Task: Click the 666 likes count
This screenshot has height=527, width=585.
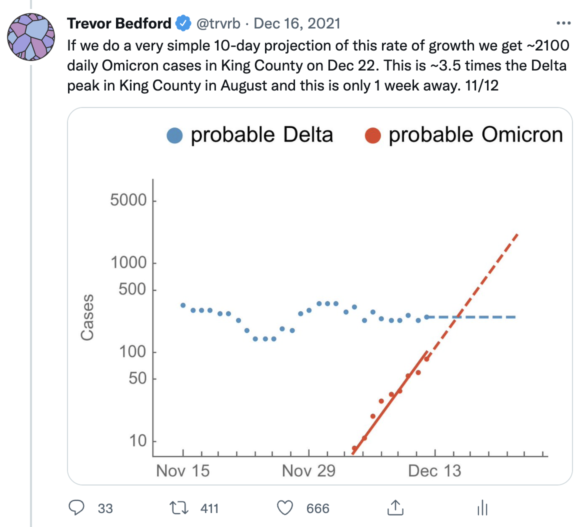Action: pyautogui.click(x=318, y=508)
